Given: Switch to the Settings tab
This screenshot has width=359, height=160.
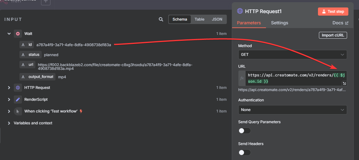Looking at the screenshot, I should (279, 23).
